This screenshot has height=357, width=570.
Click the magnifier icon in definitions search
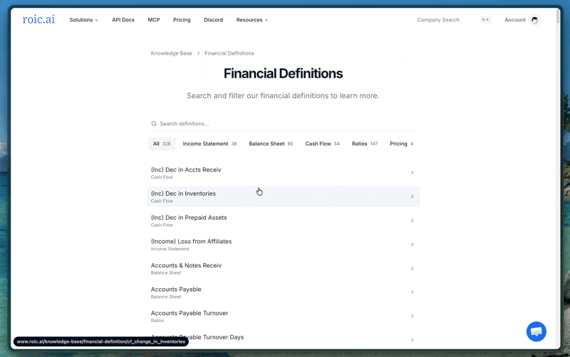(154, 124)
